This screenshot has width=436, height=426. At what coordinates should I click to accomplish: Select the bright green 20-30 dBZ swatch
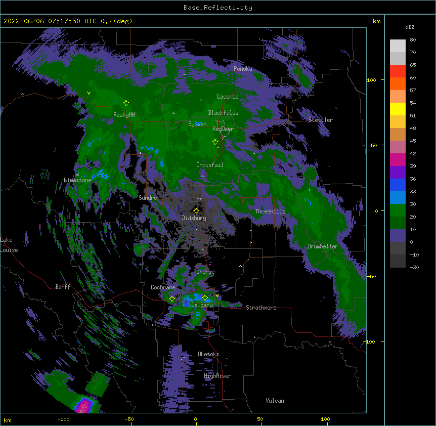click(398, 210)
